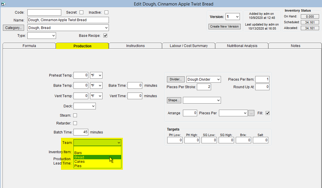Image resolution: width=322 pixels, height=188 pixels.
Task: Open the Vent Temp unit dropdown
Action: pos(96,96)
